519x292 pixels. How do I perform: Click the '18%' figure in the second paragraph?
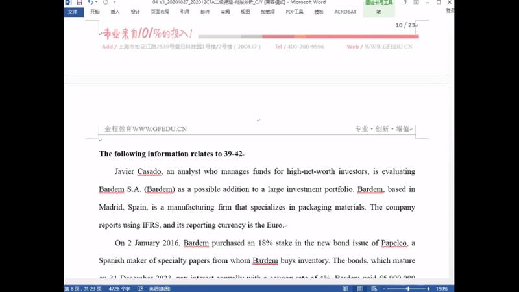pyautogui.click(x=265, y=243)
